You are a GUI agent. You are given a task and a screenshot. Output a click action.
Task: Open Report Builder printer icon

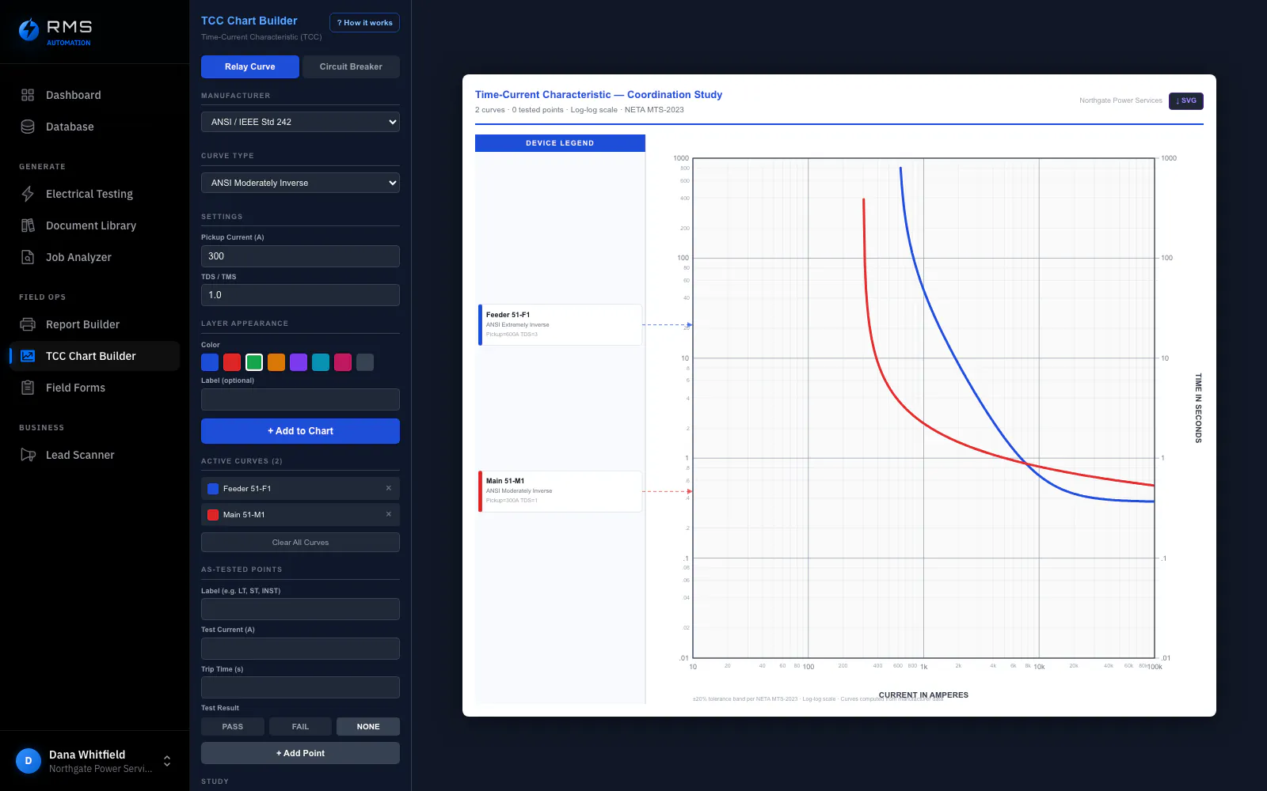click(x=28, y=324)
